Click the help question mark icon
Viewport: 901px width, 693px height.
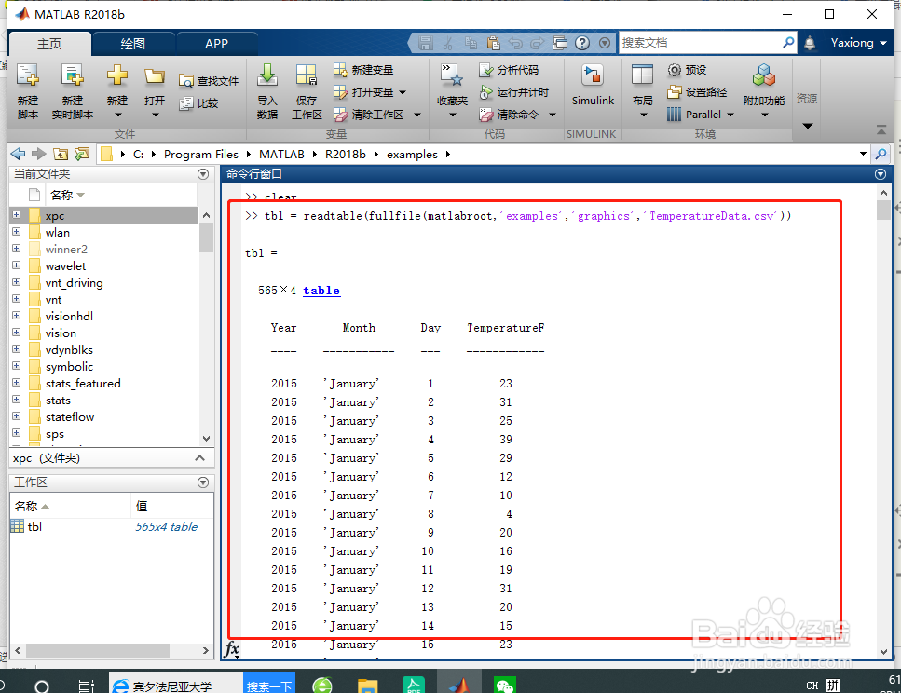(x=582, y=43)
